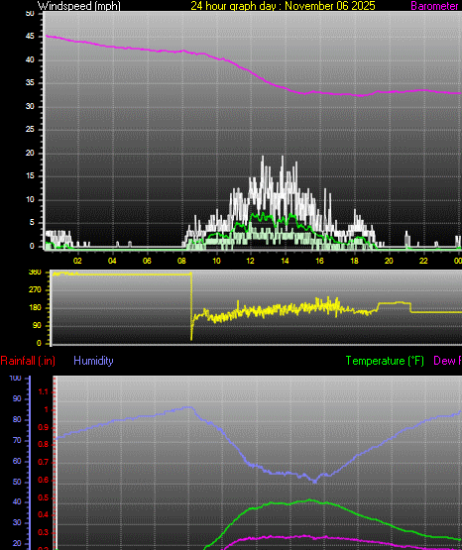Click the '15' windspeed axis value
This screenshot has height=550, width=462.
tap(30, 176)
